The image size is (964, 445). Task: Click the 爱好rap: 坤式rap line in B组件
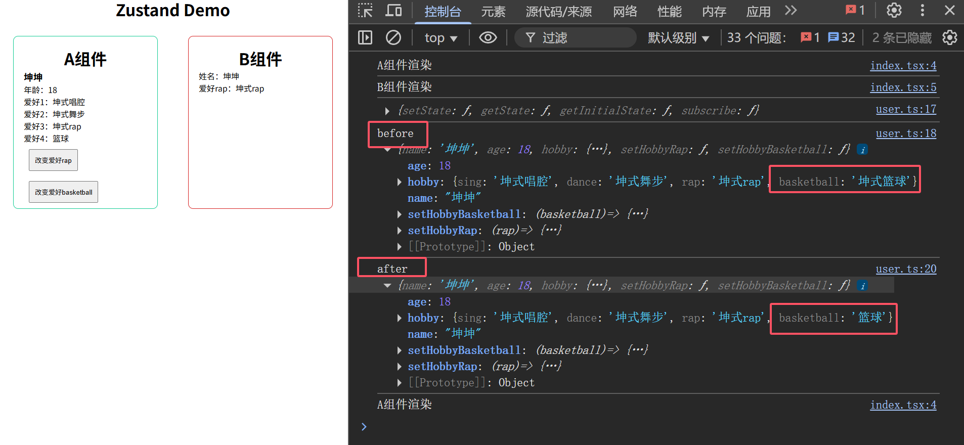pyautogui.click(x=231, y=88)
